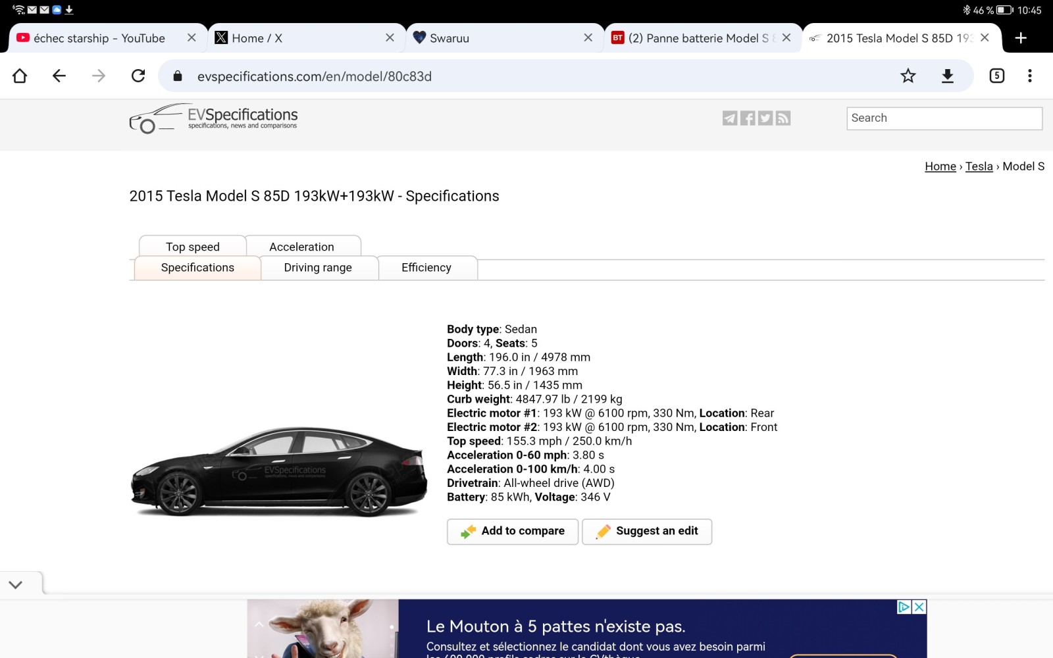1053x658 pixels.
Task: Open EVSpecifications Twitter page icon
Action: pos(765,118)
